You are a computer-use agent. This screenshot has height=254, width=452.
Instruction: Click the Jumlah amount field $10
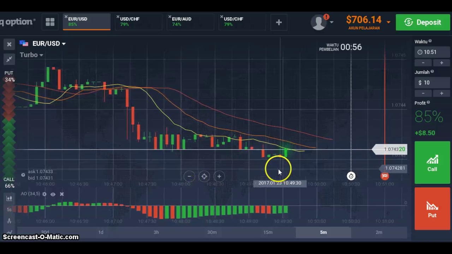click(432, 83)
